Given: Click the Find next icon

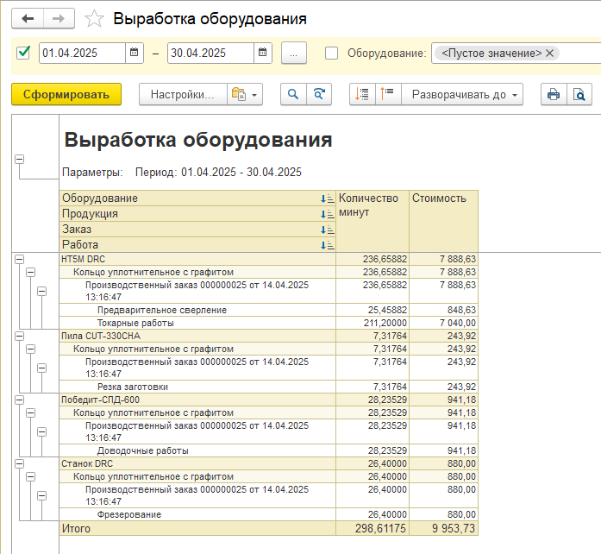Looking at the screenshot, I should coord(319,94).
